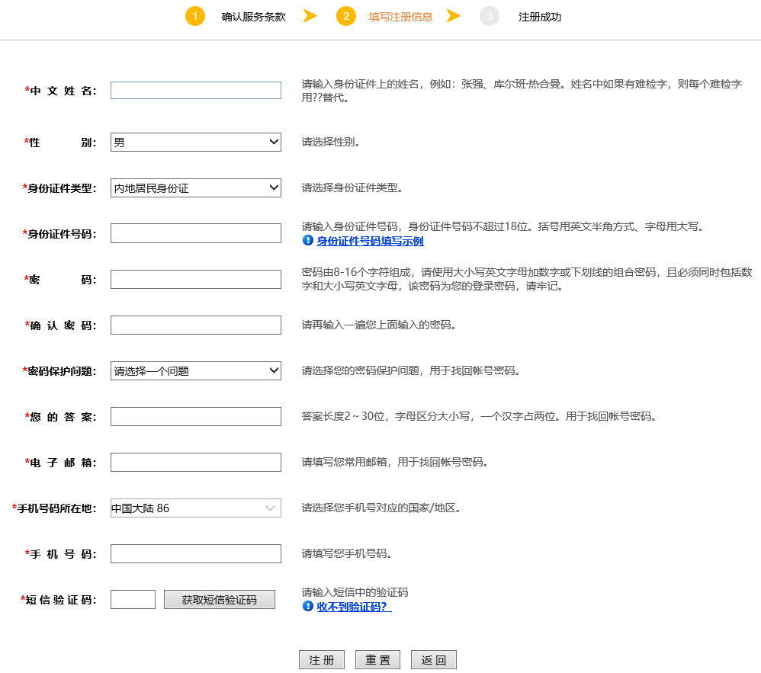The width and height of the screenshot is (761, 673).
Task: Click the step 3 grey circle icon
Action: 490,16
